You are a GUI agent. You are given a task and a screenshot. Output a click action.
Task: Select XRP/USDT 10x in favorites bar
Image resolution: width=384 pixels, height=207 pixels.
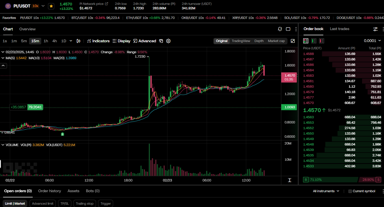255,18
